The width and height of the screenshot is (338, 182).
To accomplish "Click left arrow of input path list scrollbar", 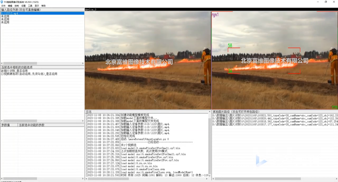I will pyautogui.click(x=2, y=63).
